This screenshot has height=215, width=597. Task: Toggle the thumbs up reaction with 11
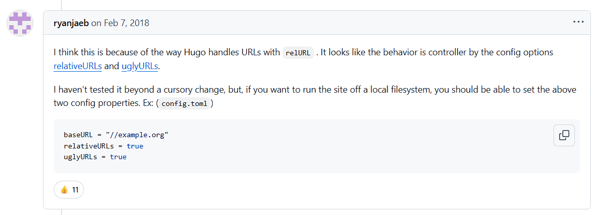coord(69,189)
